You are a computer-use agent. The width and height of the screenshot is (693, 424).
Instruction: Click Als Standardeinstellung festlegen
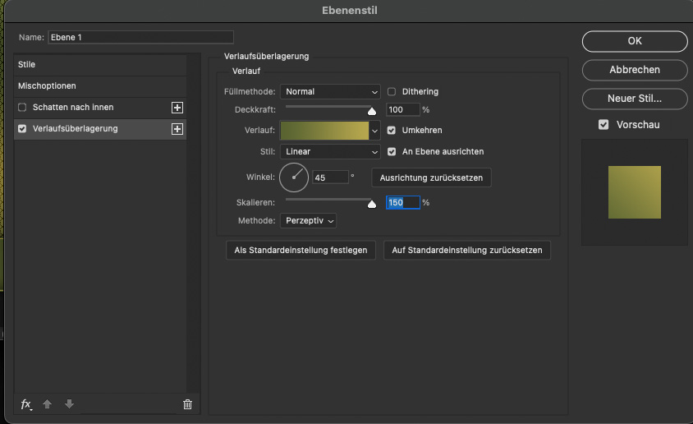pyautogui.click(x=301, y=251)
